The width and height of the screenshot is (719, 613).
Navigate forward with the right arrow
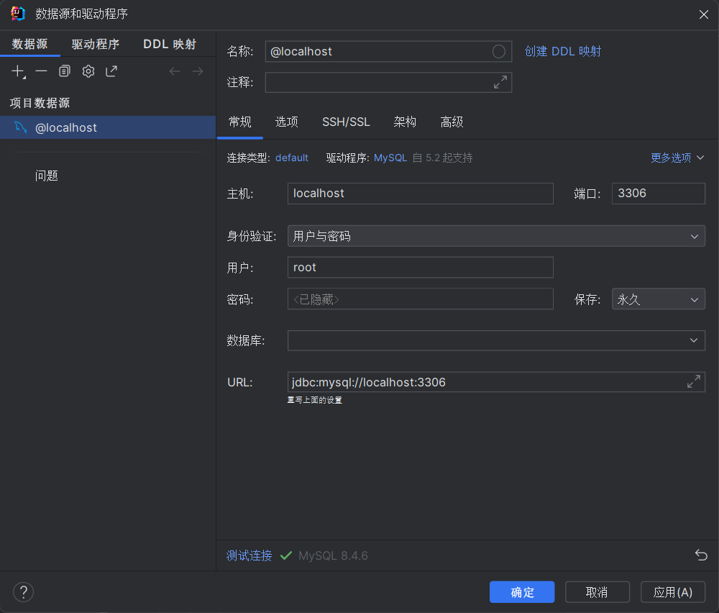coord(198,71)
